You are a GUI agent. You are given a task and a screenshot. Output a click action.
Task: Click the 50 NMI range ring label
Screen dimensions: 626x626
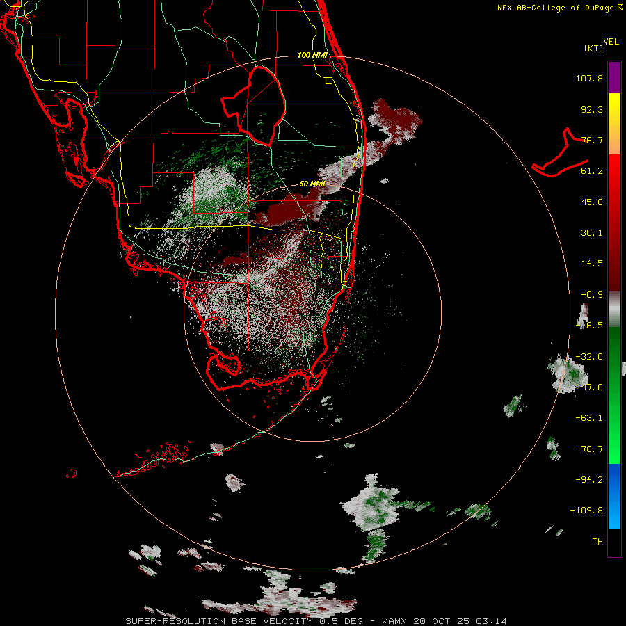click(312, 184)
